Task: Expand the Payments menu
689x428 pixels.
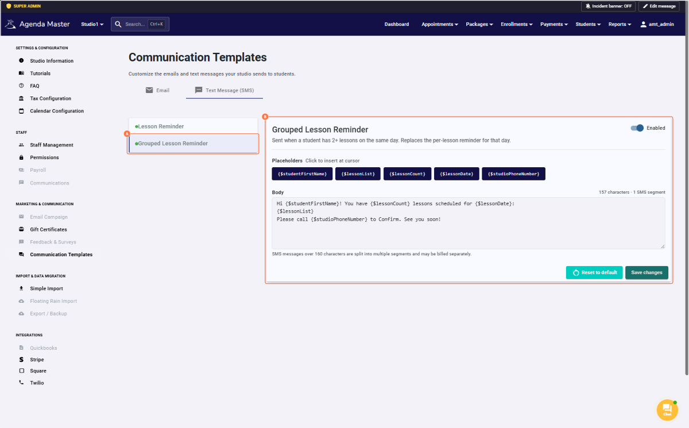Action: (x=554, y=24)
